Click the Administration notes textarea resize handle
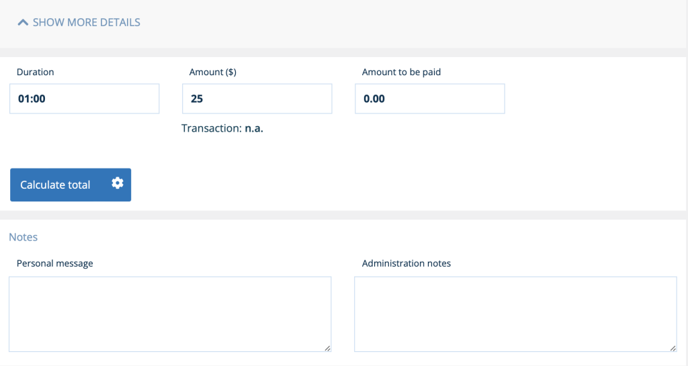Image resolution: width=688 pixels, height=366 pixels. 673,348
